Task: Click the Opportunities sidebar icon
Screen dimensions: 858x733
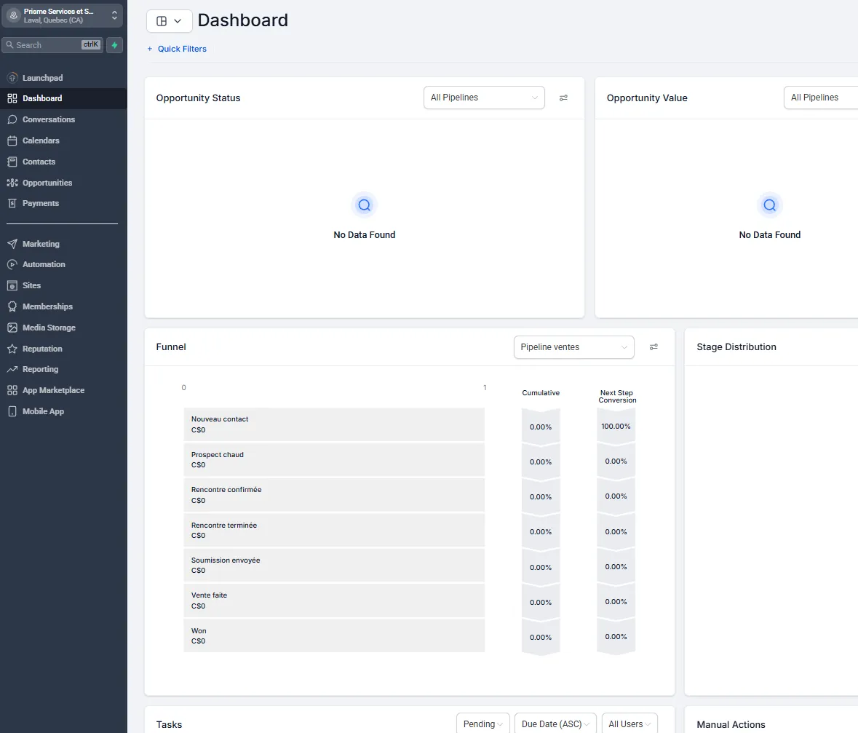Action: coord(14,182)
